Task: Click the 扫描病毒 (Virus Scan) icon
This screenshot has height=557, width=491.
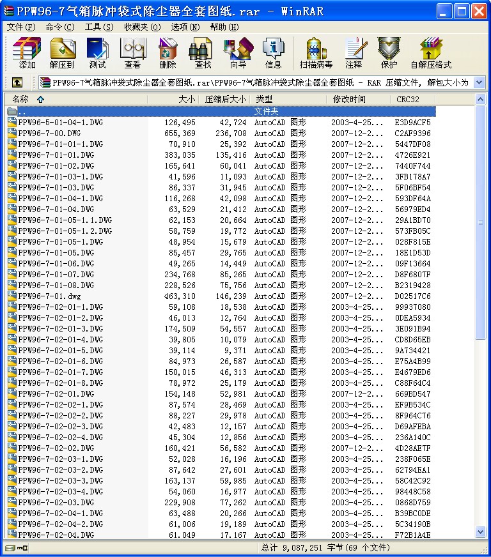Action: click(x=316, y=53)
